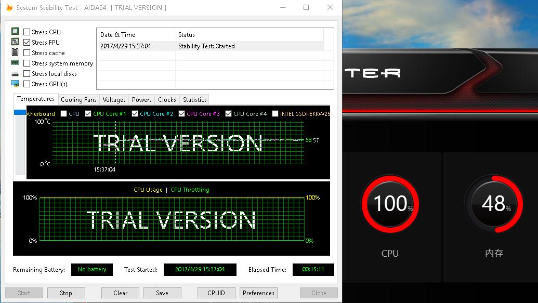
Task: Click the red CPU 100% gauge
Action: 389,203
